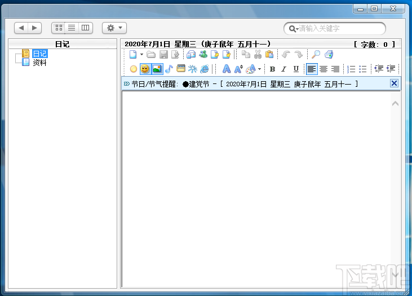412x296 pixels.
Task: Click the Internet Explorer web icon
Action: point(205,69)
